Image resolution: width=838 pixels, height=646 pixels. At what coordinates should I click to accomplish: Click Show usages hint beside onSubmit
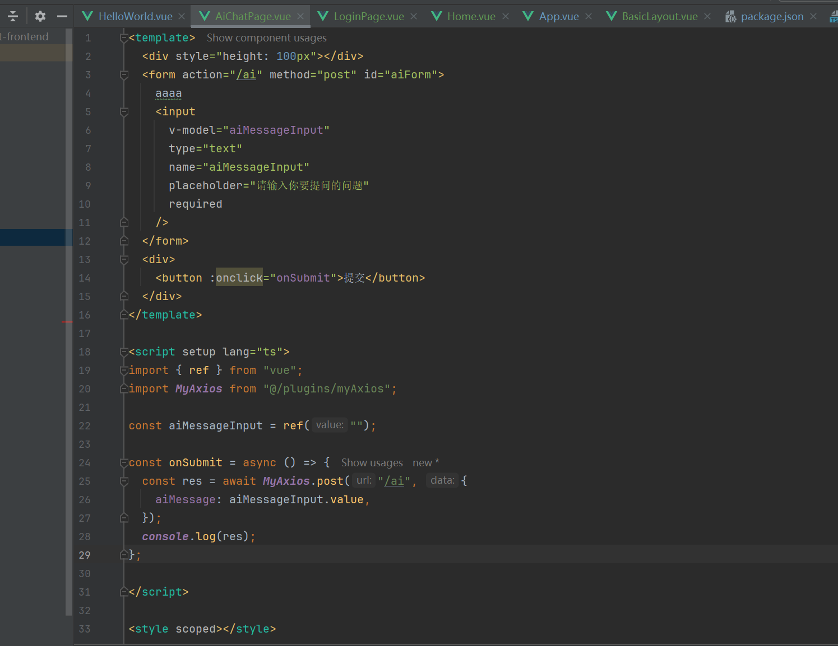(372, 463)
